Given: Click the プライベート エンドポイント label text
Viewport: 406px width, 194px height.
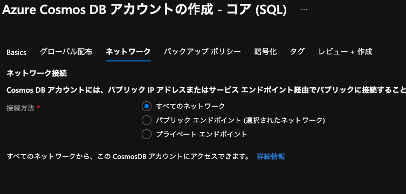Looking at the screenshot, I should 202,134.
